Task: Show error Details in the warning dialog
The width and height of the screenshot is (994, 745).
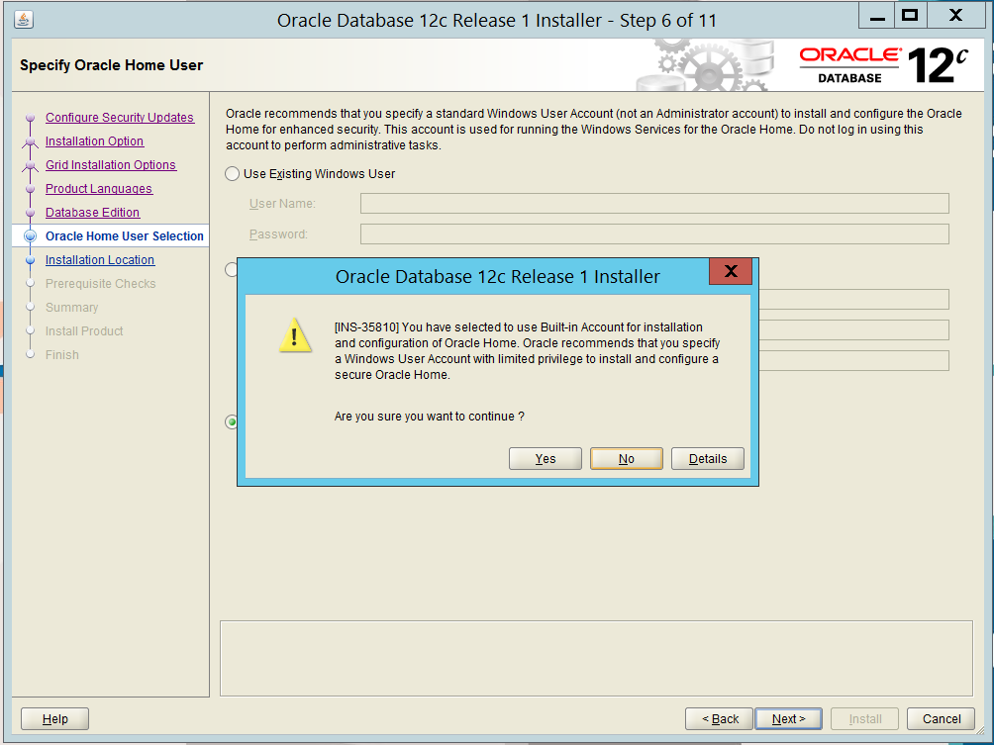Action: (x=707, y=458)
